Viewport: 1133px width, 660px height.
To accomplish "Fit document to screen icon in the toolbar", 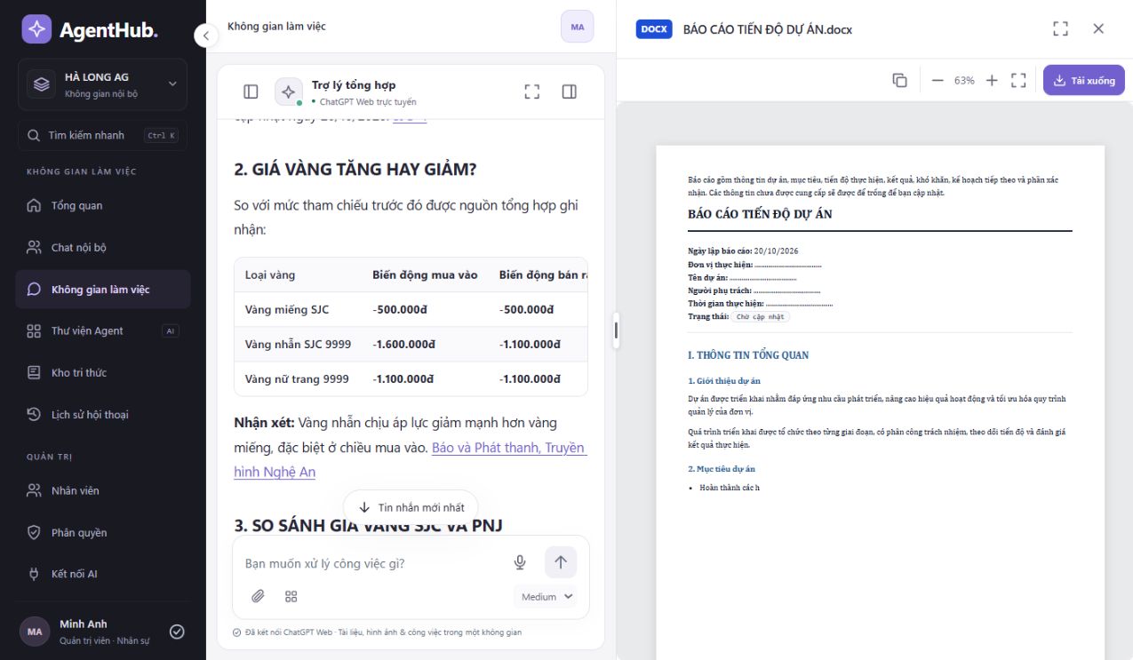I will (1018, 80).
